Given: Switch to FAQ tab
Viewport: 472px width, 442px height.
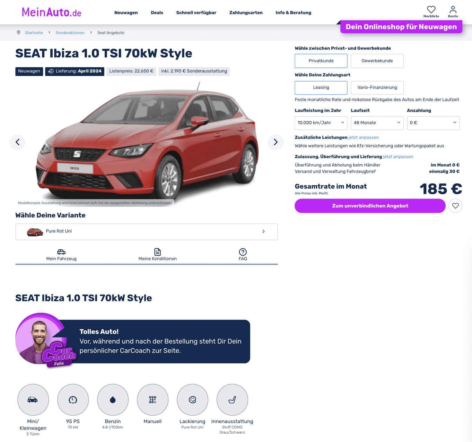Looking at the screenshot, I should 243,255.
